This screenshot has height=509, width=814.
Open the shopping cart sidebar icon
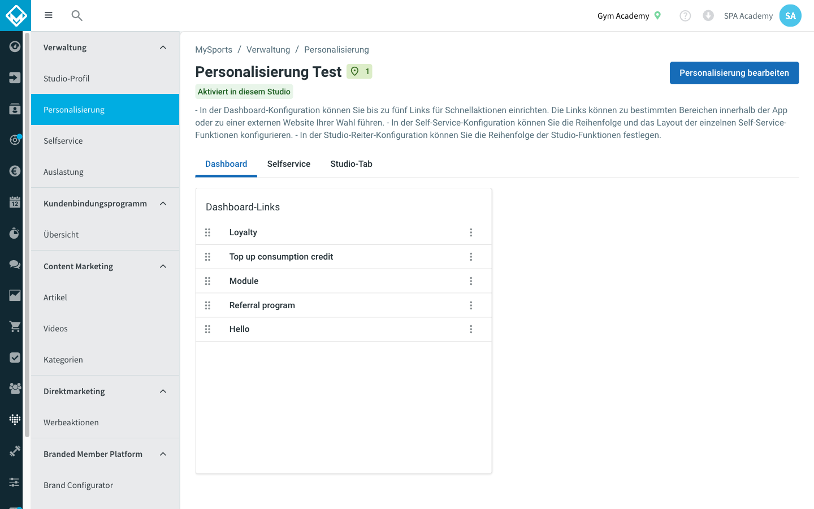(x=15, y=326)
